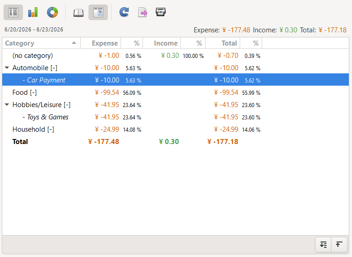Click the summary Expense ¥ -177.48 text
Viewport: 352px width, 257px height.
pyautogui.click(x=222, y=30)
